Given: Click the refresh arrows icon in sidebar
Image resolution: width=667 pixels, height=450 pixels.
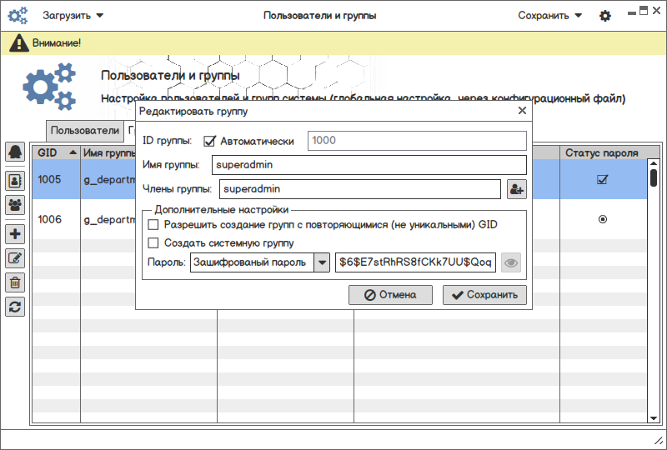Looking at the screenshot, I should coord(15,307).
